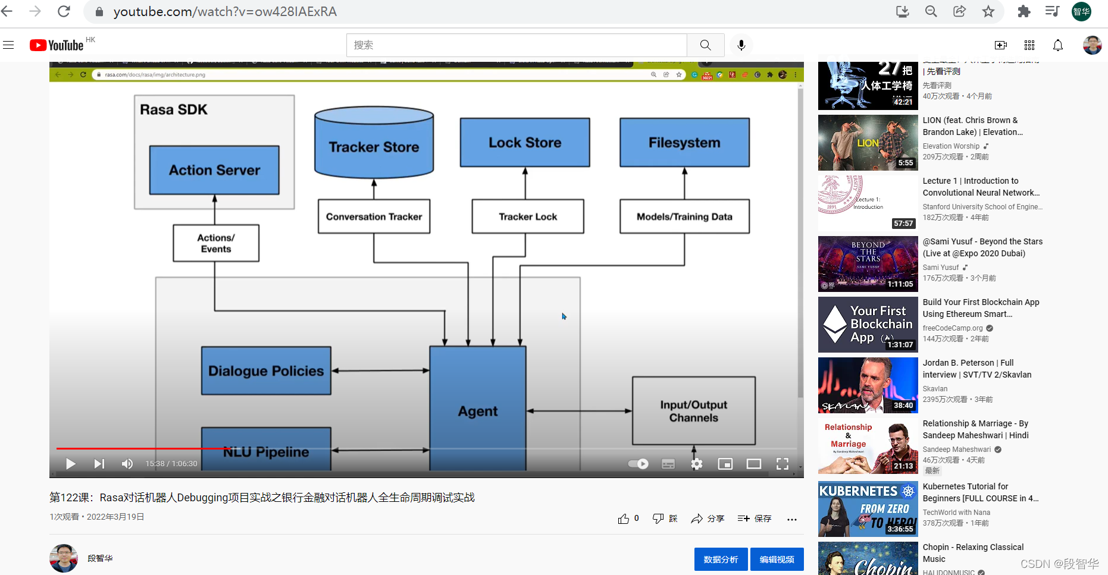The width and height of the screenshot is (1108, 575).
Task: Open notifications bell
Action: click(x=1058, y=45)
